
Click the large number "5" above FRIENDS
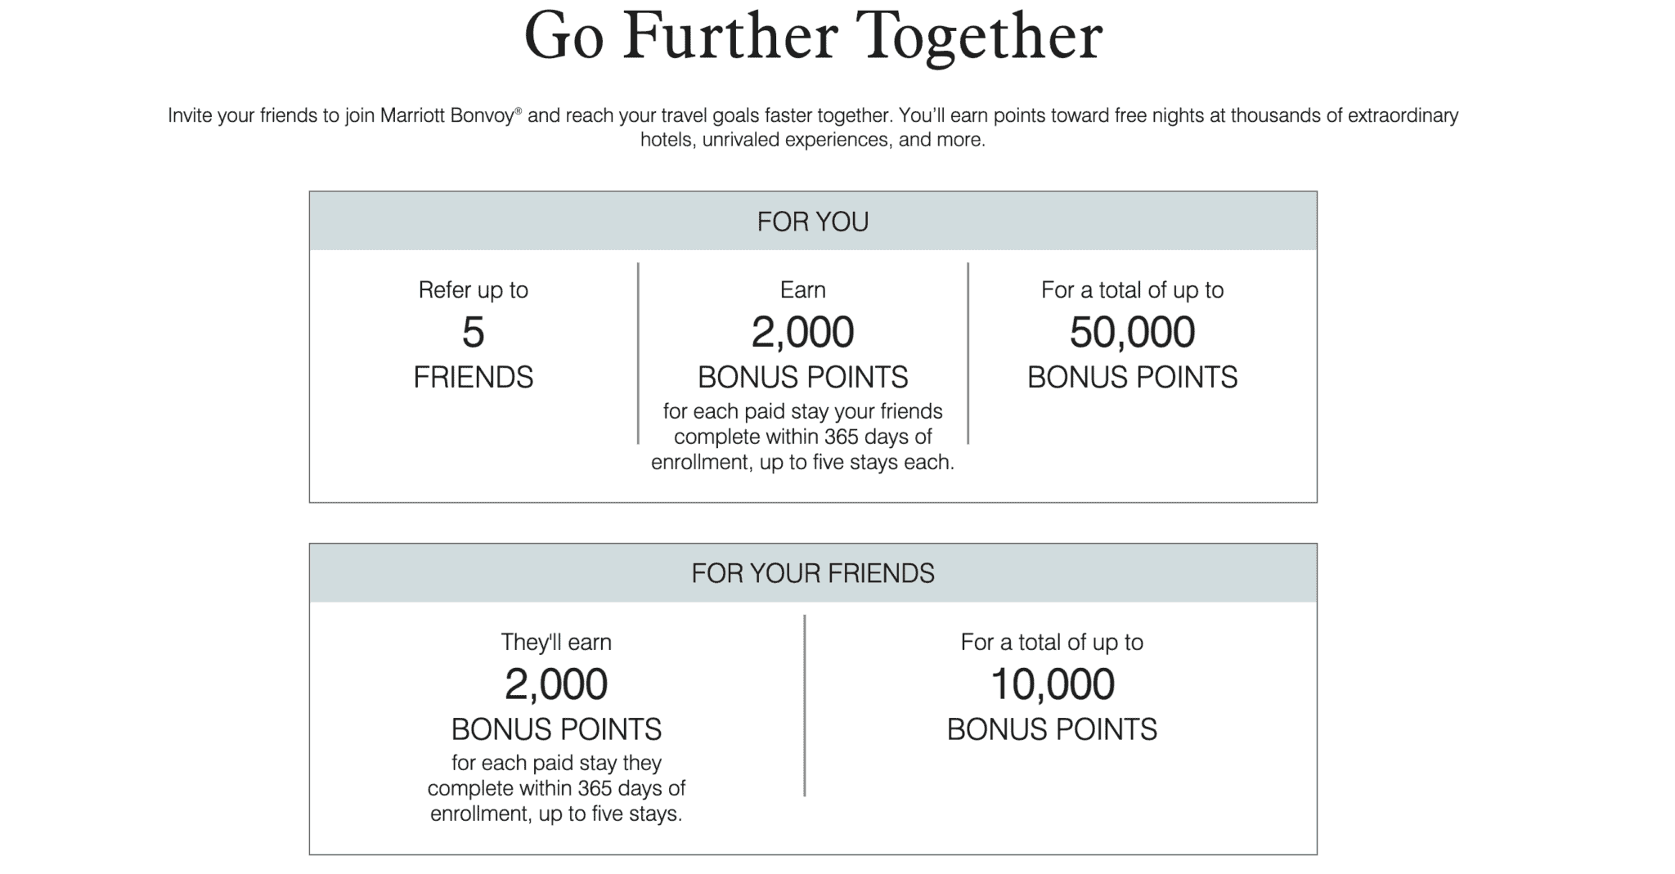coord(474,332)
